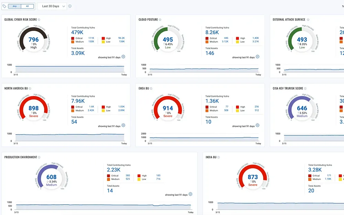Click External Attack Surface info icon
Screen dimensions: 344x215
click(308, 20)
